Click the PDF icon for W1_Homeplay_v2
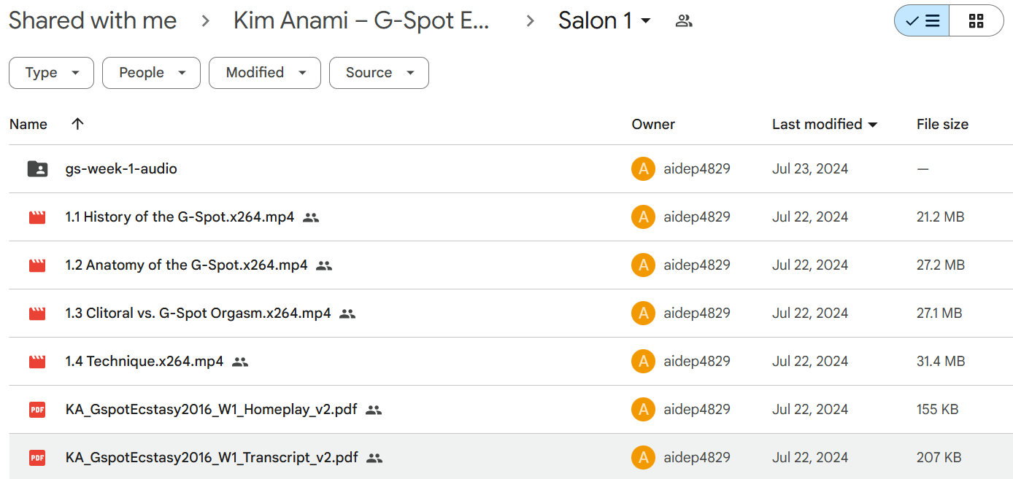 coord(37,410)
